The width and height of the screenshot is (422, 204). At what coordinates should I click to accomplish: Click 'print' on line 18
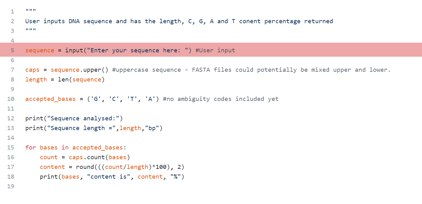(49, 177)
